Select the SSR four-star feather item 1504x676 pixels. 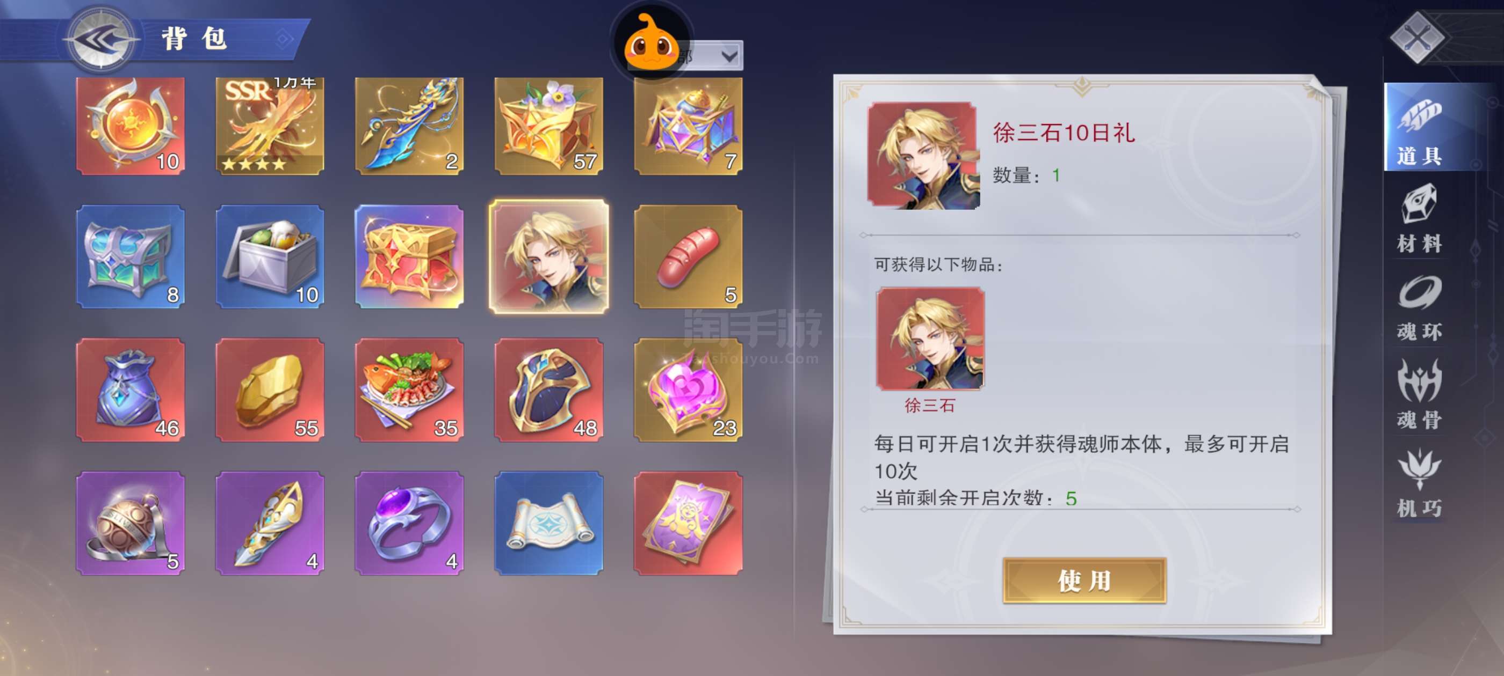pos(270,126)
